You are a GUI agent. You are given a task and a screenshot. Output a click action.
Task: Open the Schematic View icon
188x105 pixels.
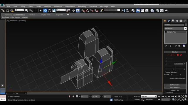(x=147, y=10)
